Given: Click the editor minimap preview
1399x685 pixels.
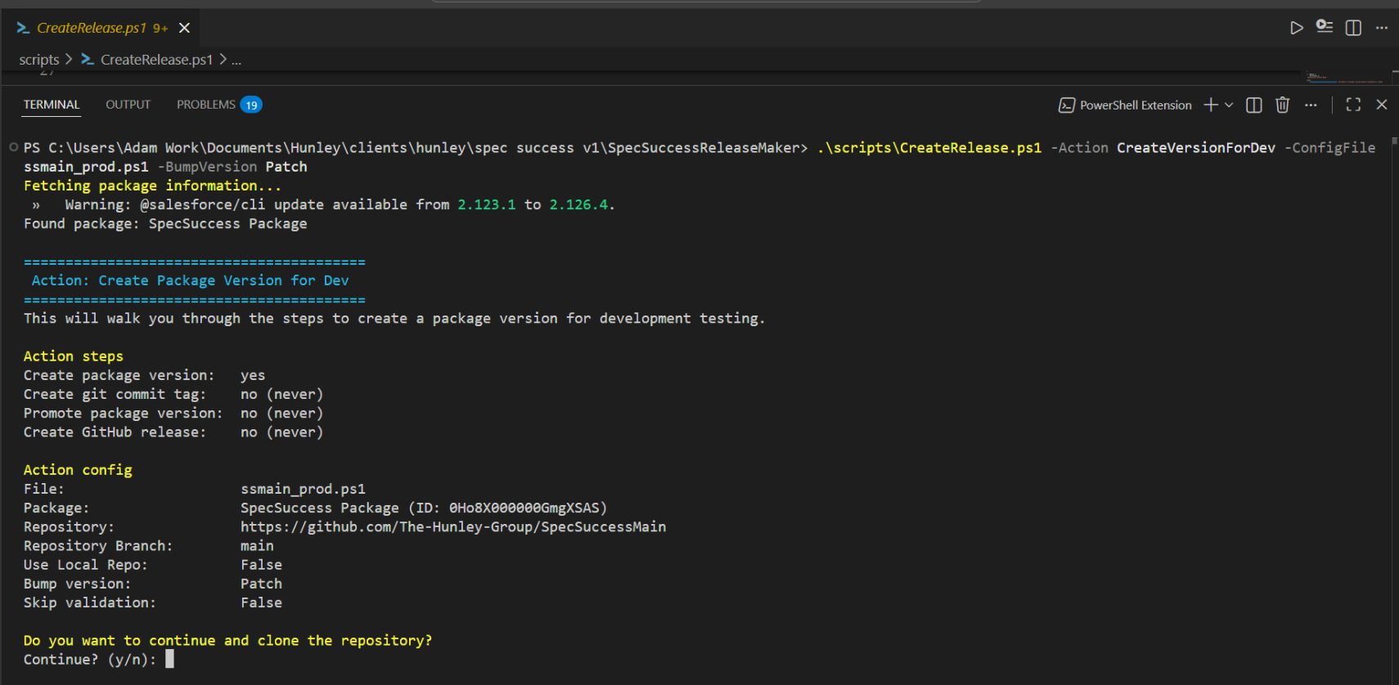Looking at the screenshot, I should (x=1347, y=78).
